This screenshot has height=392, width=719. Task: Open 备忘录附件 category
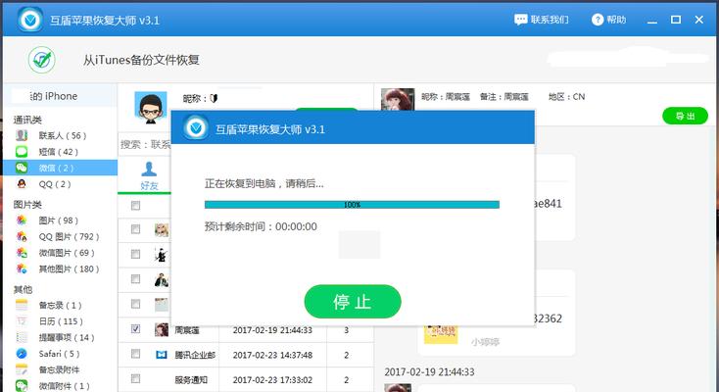point(59,369)
